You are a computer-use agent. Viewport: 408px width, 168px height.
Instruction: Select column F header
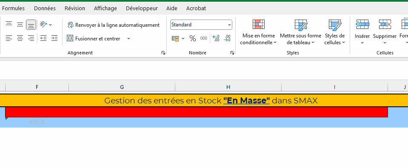coord(37,87)
